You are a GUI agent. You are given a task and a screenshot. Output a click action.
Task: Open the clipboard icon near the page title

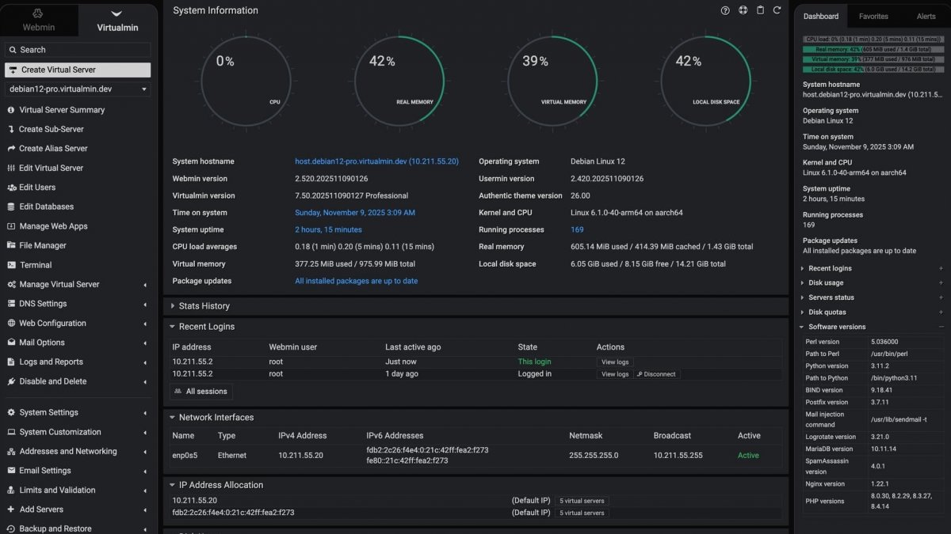point(759,10)
